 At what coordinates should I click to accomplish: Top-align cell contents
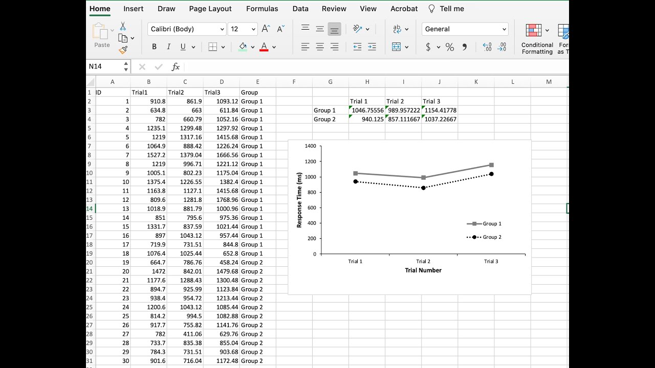point(305,29)
